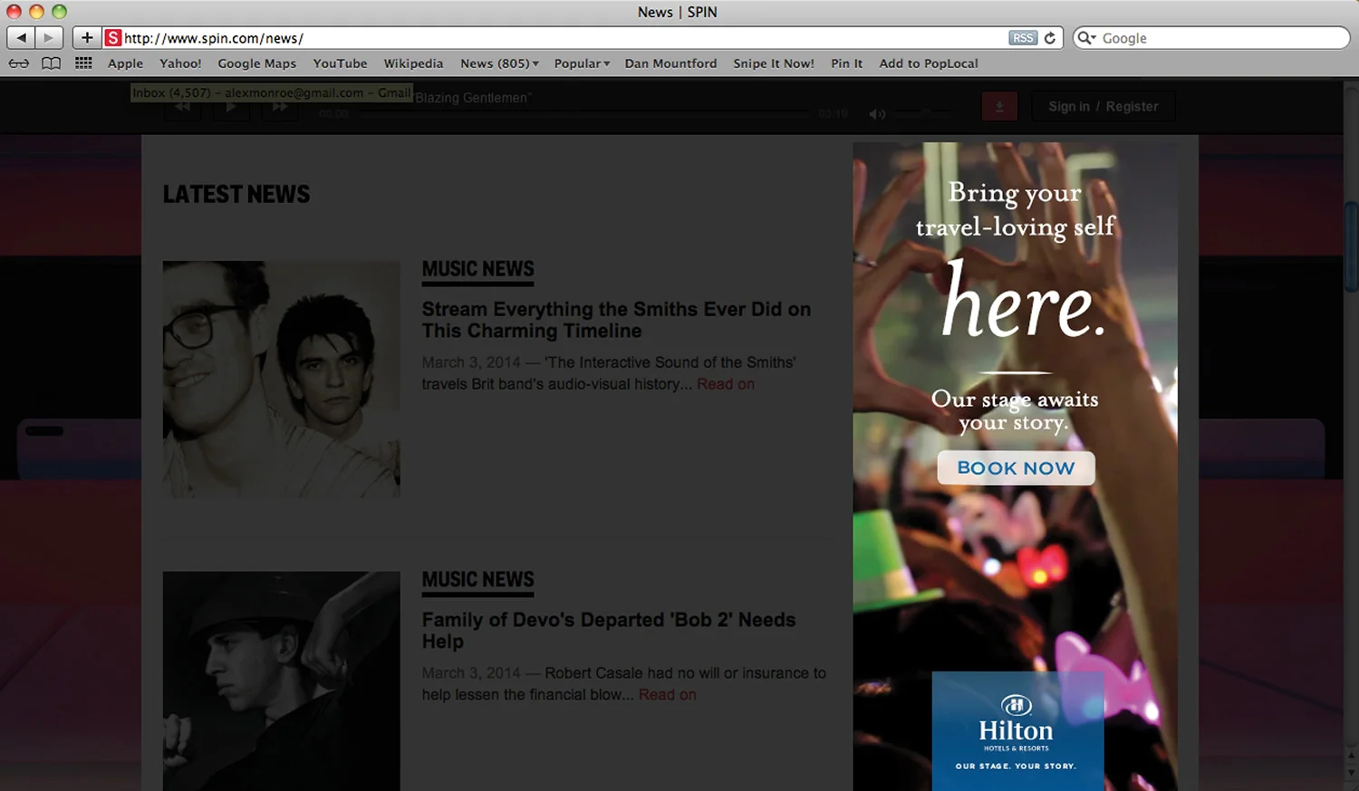
Task: Click the Pin It bookmarklet
Action: point(846,63)
